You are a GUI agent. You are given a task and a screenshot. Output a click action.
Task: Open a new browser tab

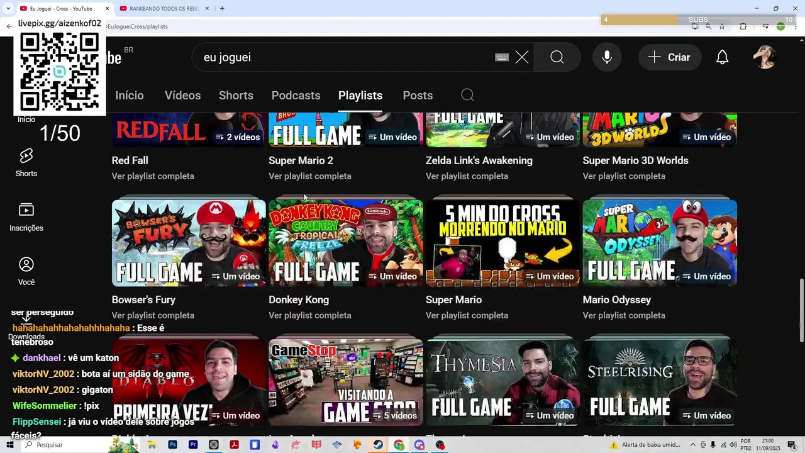click(x=222, y=8)
